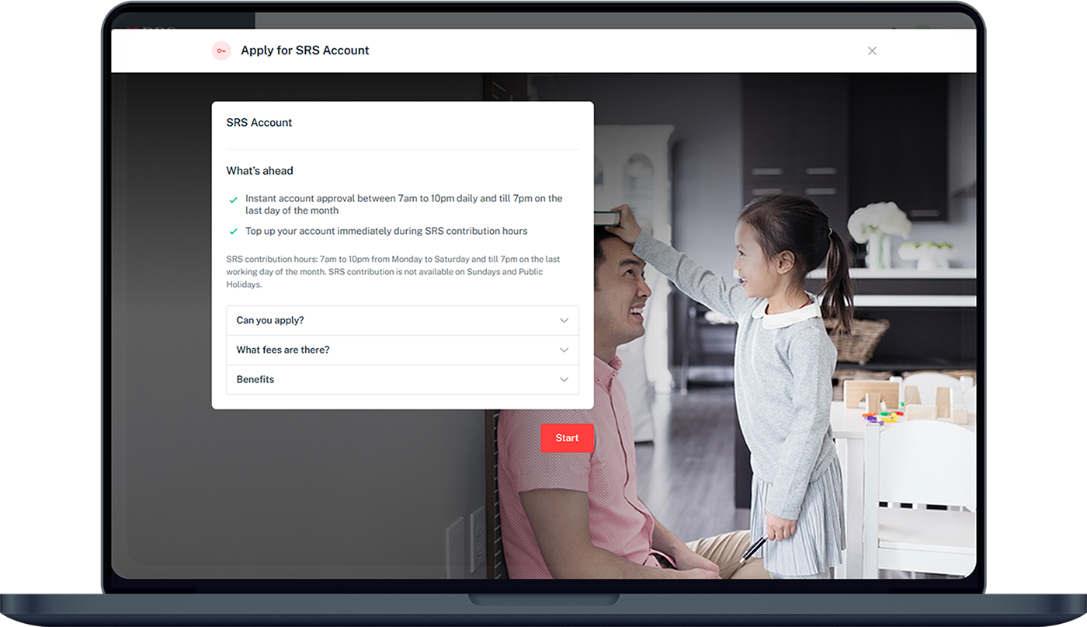The height and width of the screenshot is (627, 1087).
Task: Open the 'What fees are there?' section label
Action: 283,350
